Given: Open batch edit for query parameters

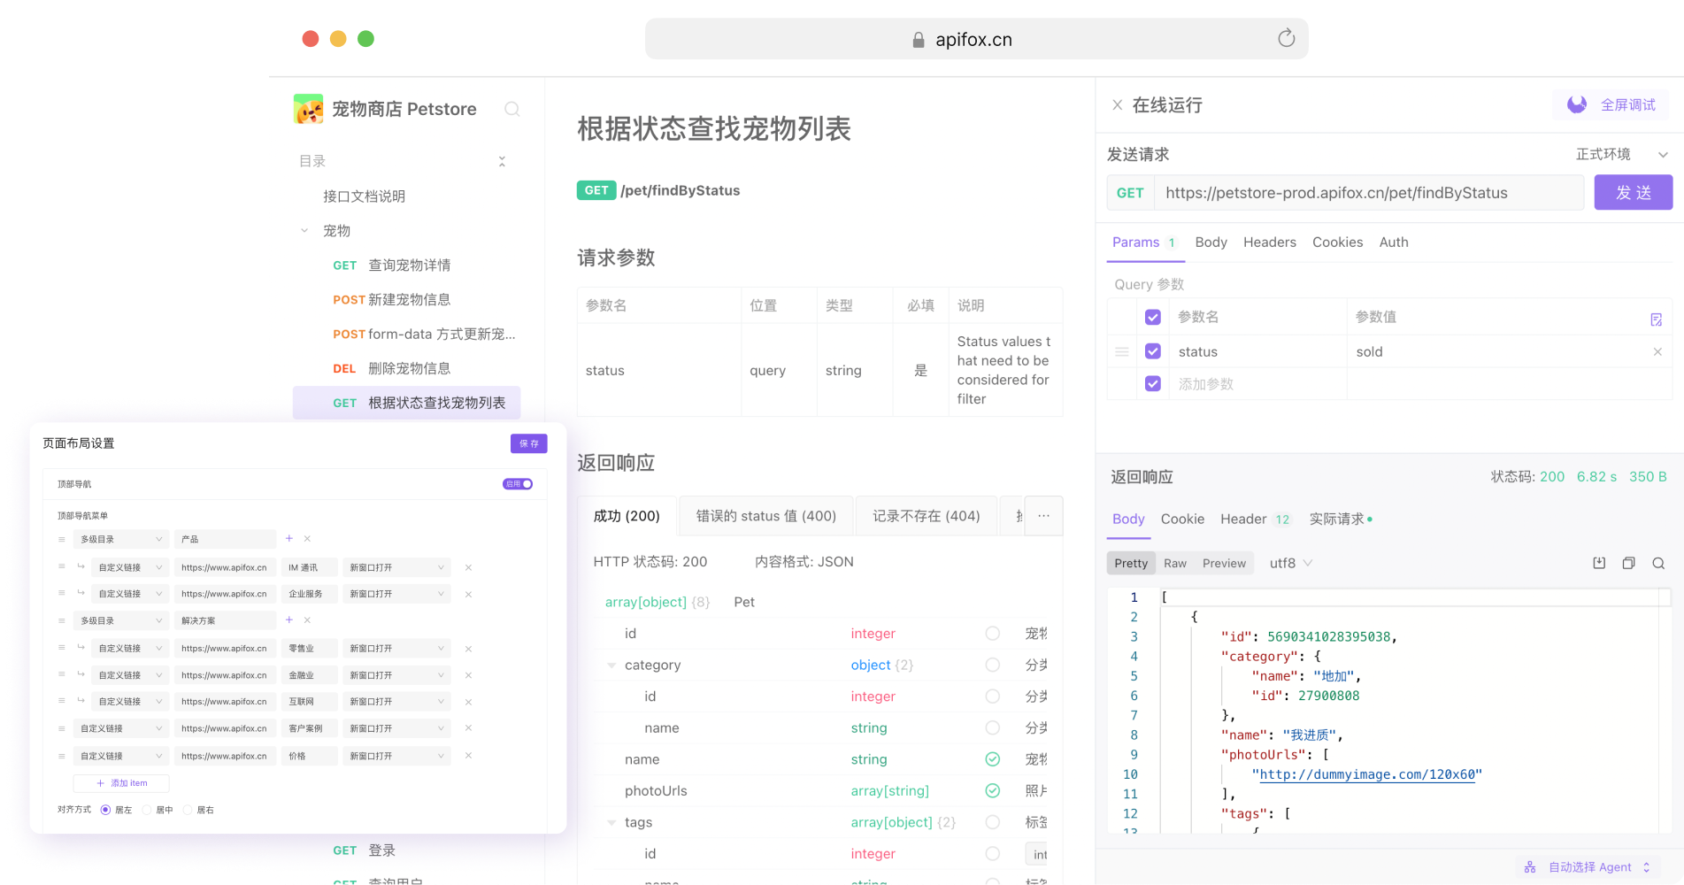Looking at the screenshot, I should click(1657, 319).
